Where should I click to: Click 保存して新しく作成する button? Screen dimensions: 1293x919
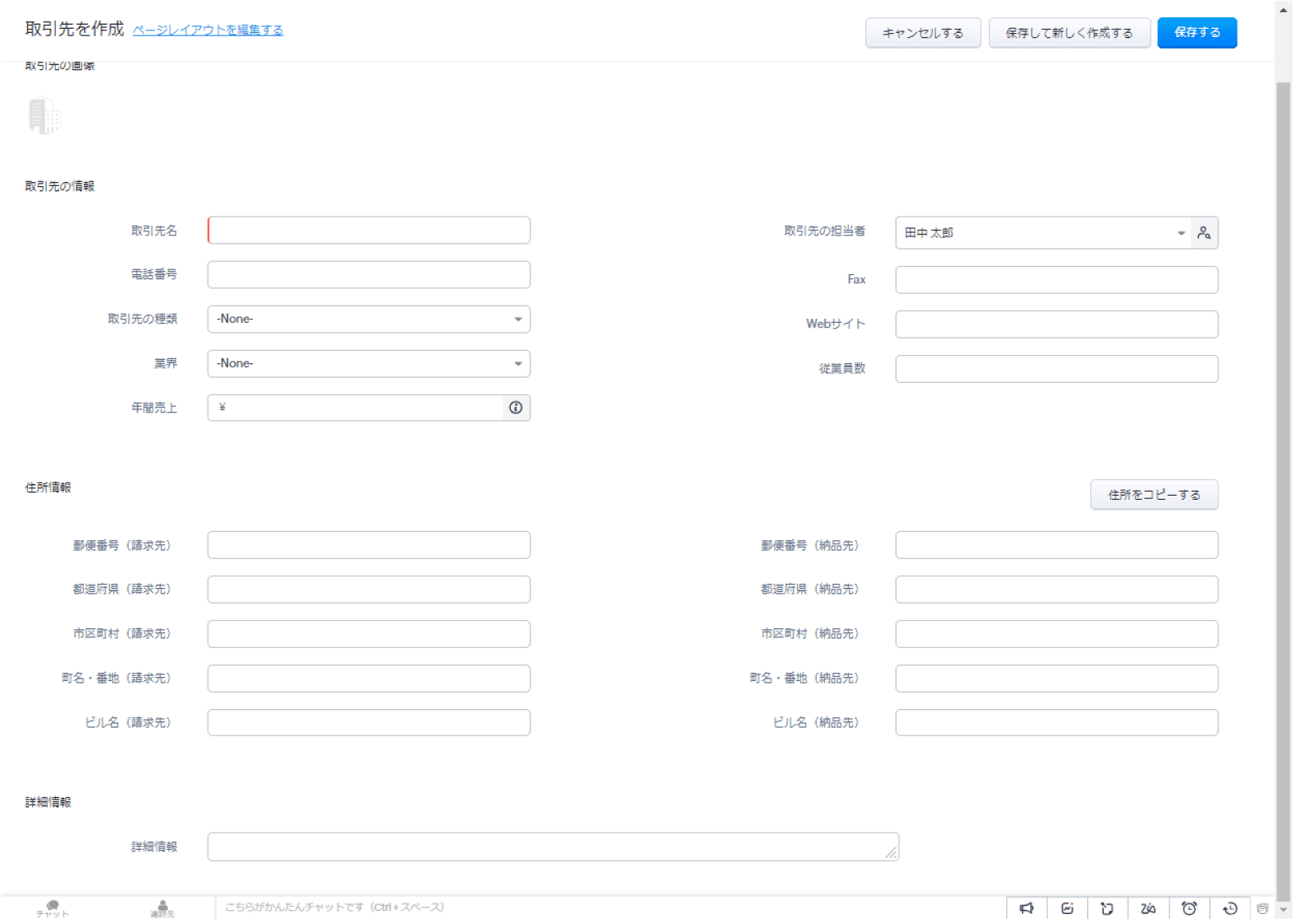click(x=1069, y=33)
